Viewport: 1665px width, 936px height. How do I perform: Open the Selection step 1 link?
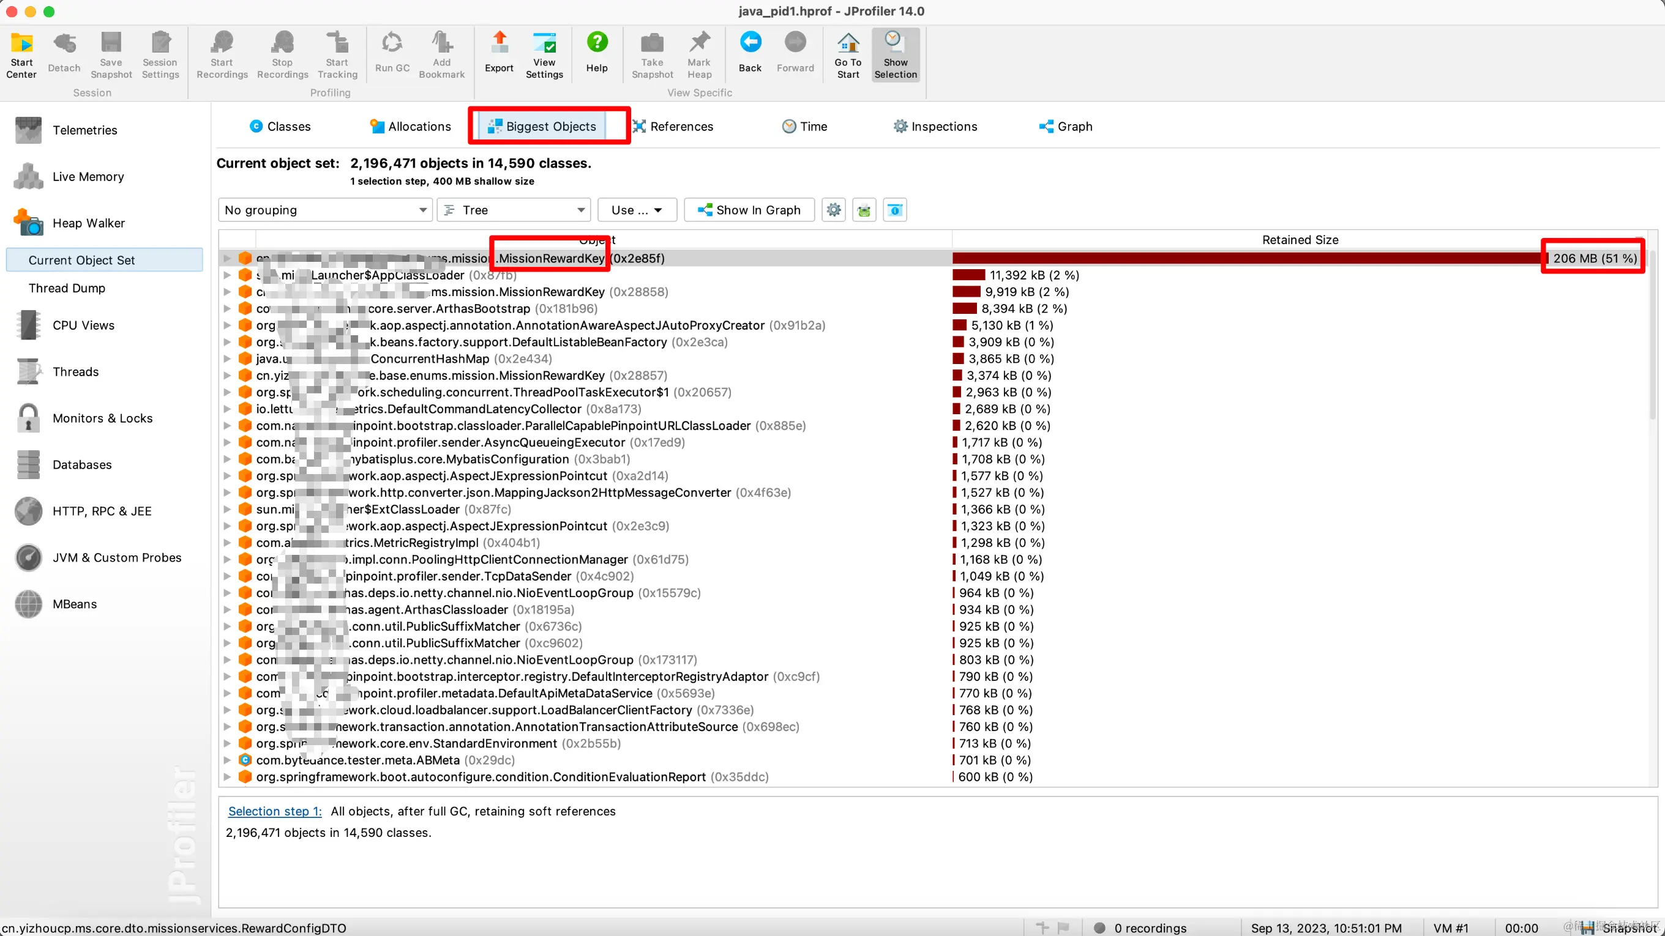click(x=275, y=811)
